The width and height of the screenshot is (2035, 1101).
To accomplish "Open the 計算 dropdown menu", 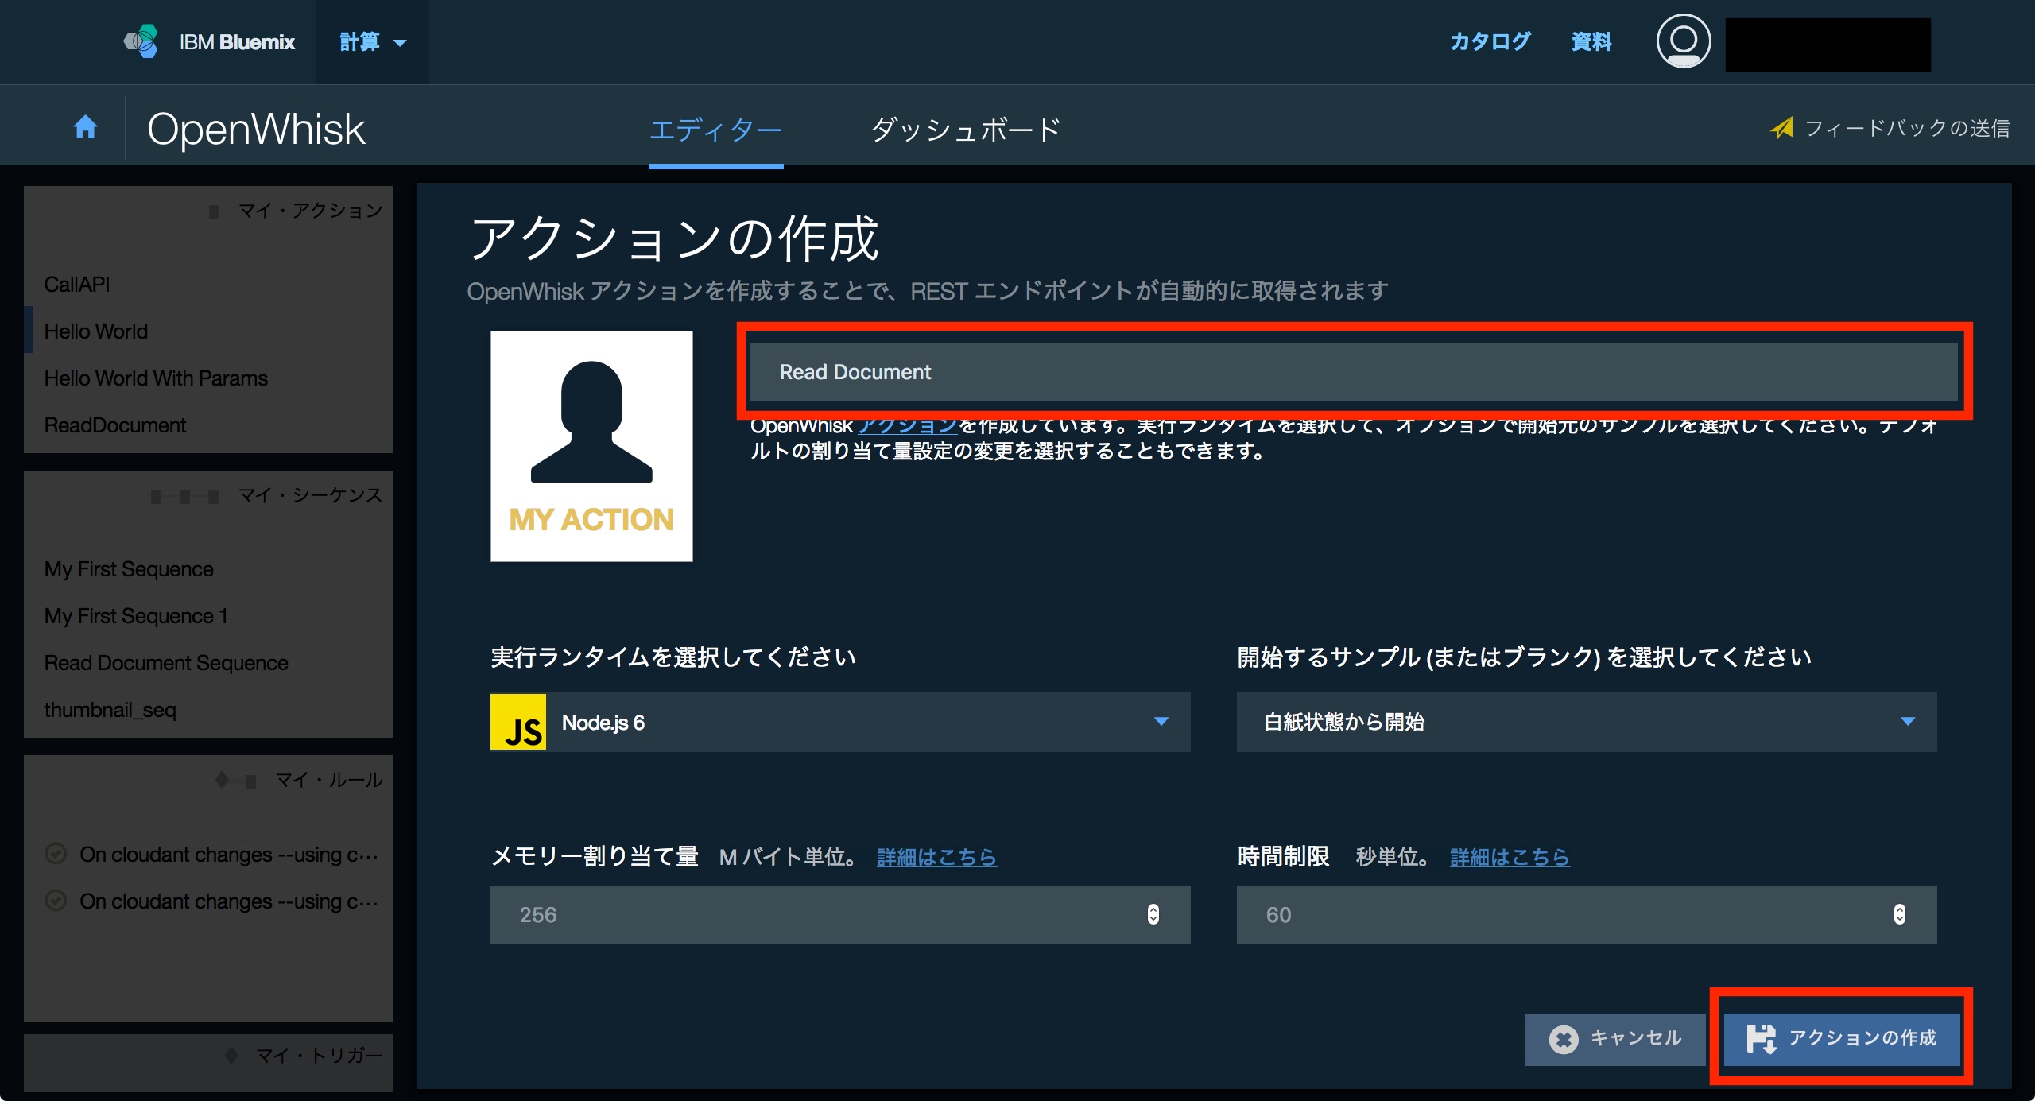I will point(373,42).
